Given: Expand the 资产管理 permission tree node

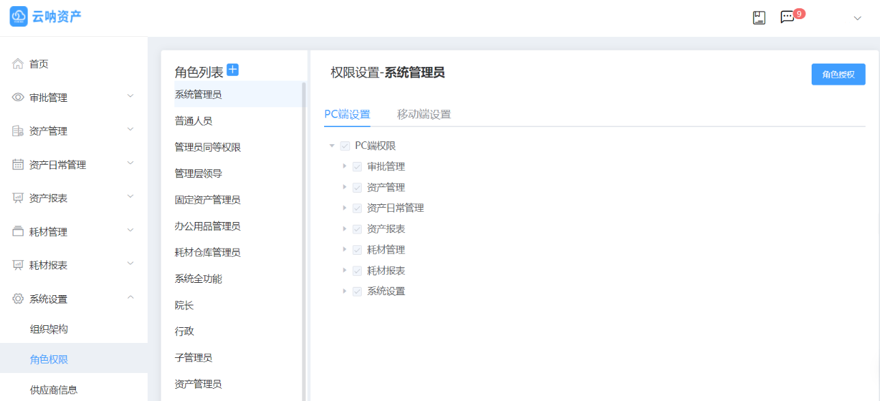Looking at the screenshot, I should pyautogui.click(x=345, y=187).
